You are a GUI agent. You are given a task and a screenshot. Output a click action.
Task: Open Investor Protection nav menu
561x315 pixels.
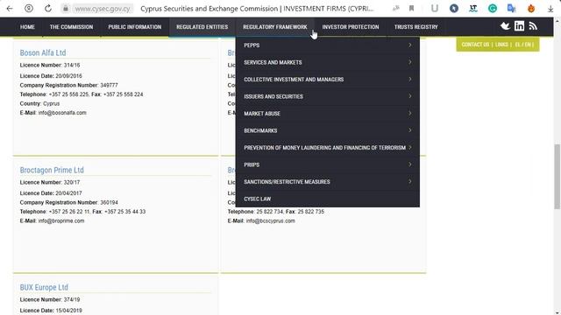click(x=351, y=27)
